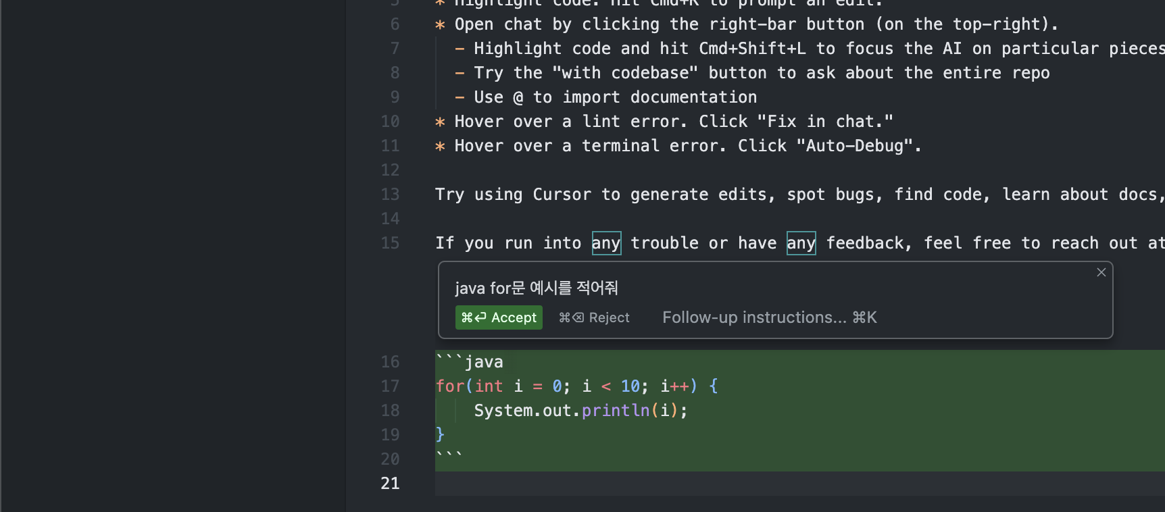Click the closing brace on line 19
Viewport: 1165px width, 512px height.
tap(440, 434)
